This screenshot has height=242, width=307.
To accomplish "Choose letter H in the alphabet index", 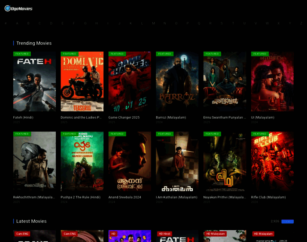I will [x=97, y=23].
